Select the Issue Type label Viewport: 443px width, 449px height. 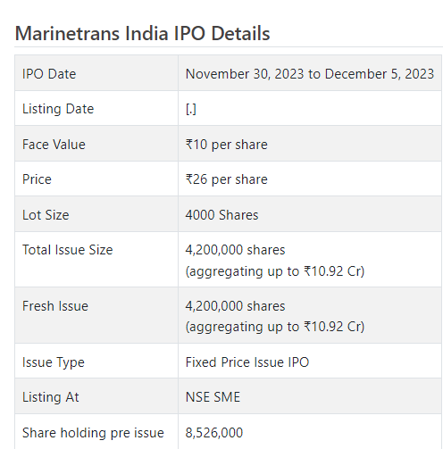point(54,362)
